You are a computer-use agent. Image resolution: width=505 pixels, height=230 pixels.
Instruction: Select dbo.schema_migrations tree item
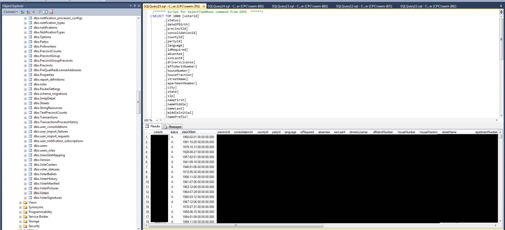pos(50,94)
